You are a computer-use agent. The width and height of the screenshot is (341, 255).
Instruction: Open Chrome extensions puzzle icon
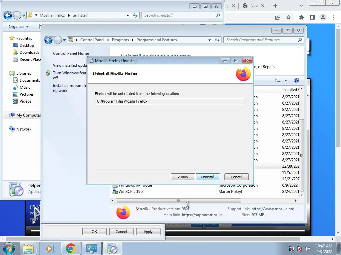click(301, 17)
